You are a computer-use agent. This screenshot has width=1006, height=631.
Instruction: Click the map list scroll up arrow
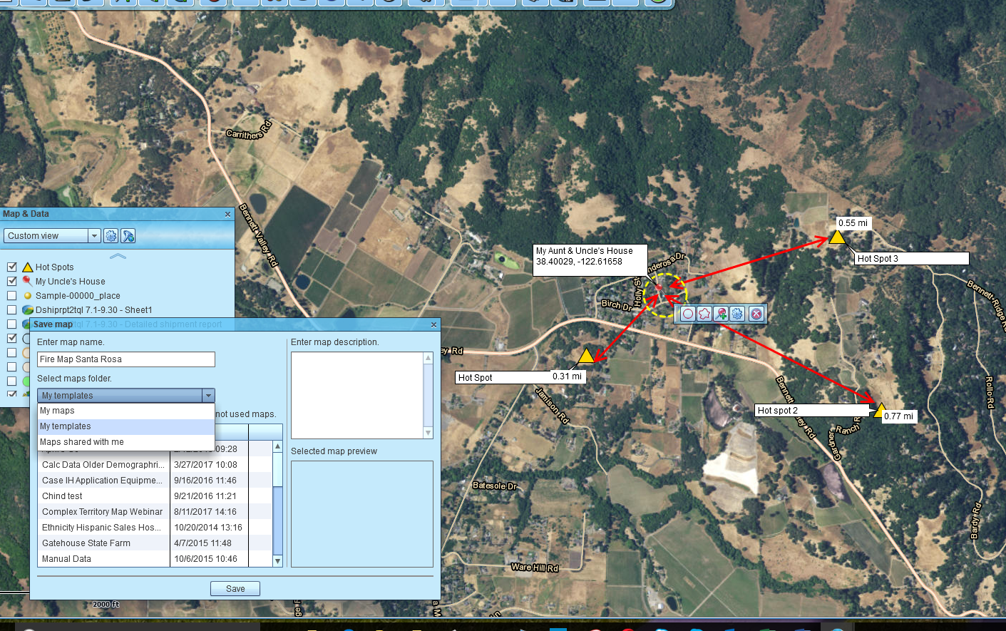tap(278, 446)
